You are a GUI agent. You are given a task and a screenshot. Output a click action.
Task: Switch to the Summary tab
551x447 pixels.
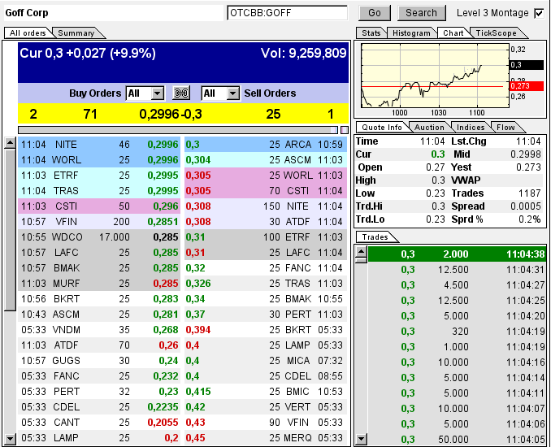click(x=76, y=33)
